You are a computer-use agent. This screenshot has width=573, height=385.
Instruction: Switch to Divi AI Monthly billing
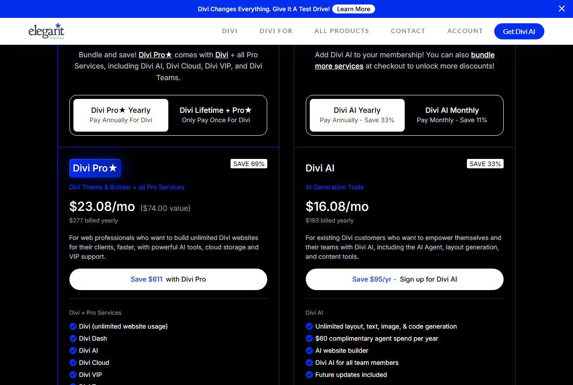(x=452, y=115)
